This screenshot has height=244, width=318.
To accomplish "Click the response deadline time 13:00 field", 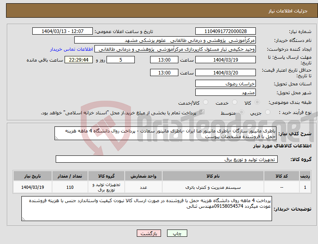I will click(164, 60).
